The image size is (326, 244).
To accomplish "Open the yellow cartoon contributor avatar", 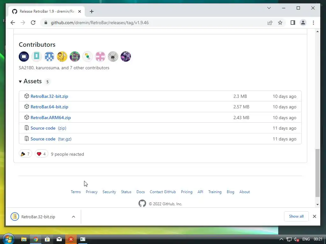I will [62, 57].
